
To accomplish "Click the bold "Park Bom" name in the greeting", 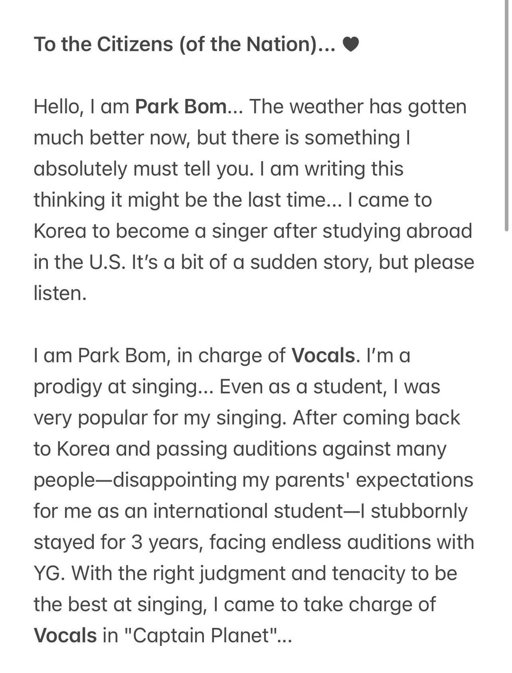I will [181, 106].
